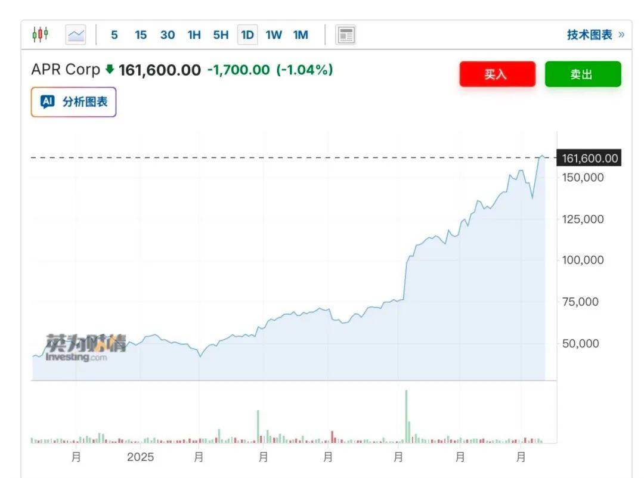Click the green down arrow beside APR Corp
This screenshot has width=644, height=478.
click(x=110, y=70)
